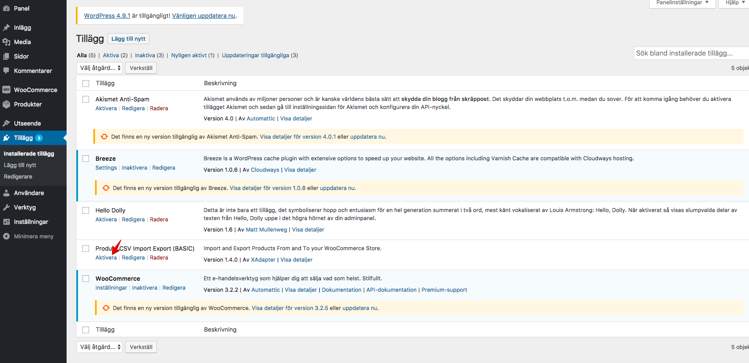Click Redigera under Product CSV Import Export

click(x=133, y=258)
